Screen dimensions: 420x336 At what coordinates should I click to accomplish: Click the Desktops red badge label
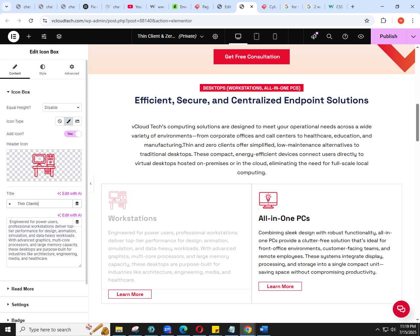point(252,88)
